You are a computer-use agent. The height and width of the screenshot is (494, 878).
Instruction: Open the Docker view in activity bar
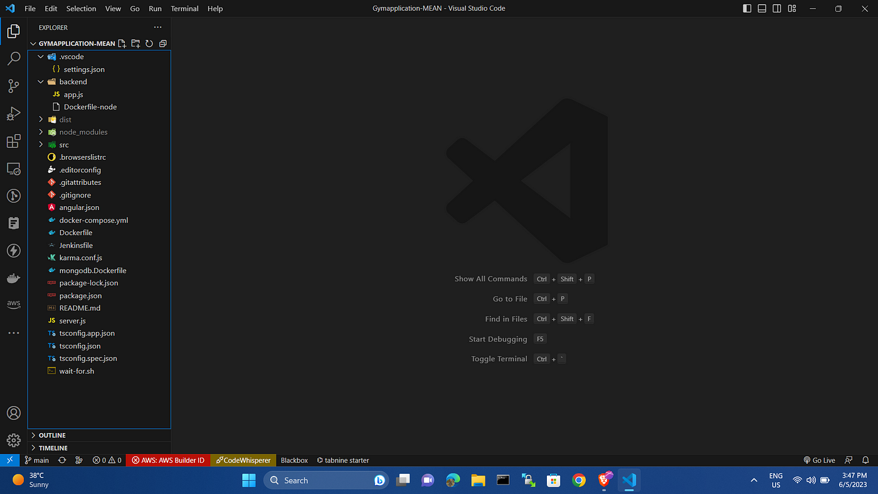14,278
